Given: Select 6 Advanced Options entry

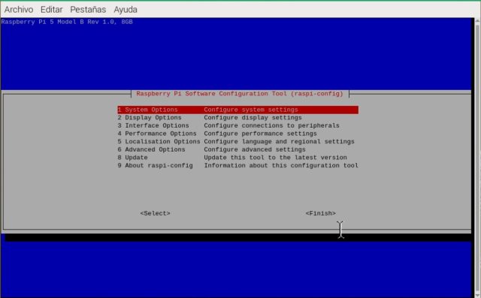Looking at the screenshot, I should point(237,149).
